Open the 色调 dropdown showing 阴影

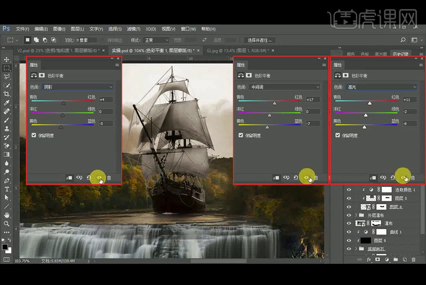point(78,87)
